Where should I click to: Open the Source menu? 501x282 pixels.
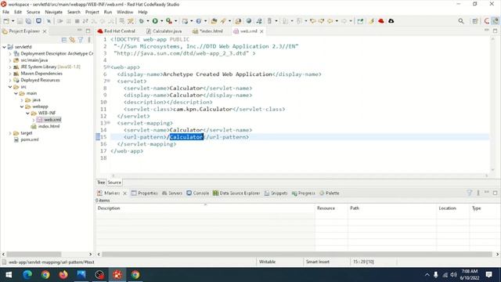tap(33, 13)
